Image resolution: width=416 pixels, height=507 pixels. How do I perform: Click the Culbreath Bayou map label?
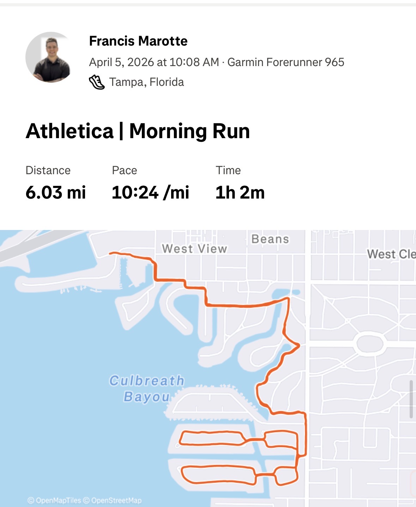pos(146,388)
